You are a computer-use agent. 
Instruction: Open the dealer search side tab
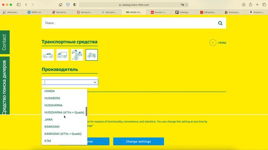click(x=5, y=86)
